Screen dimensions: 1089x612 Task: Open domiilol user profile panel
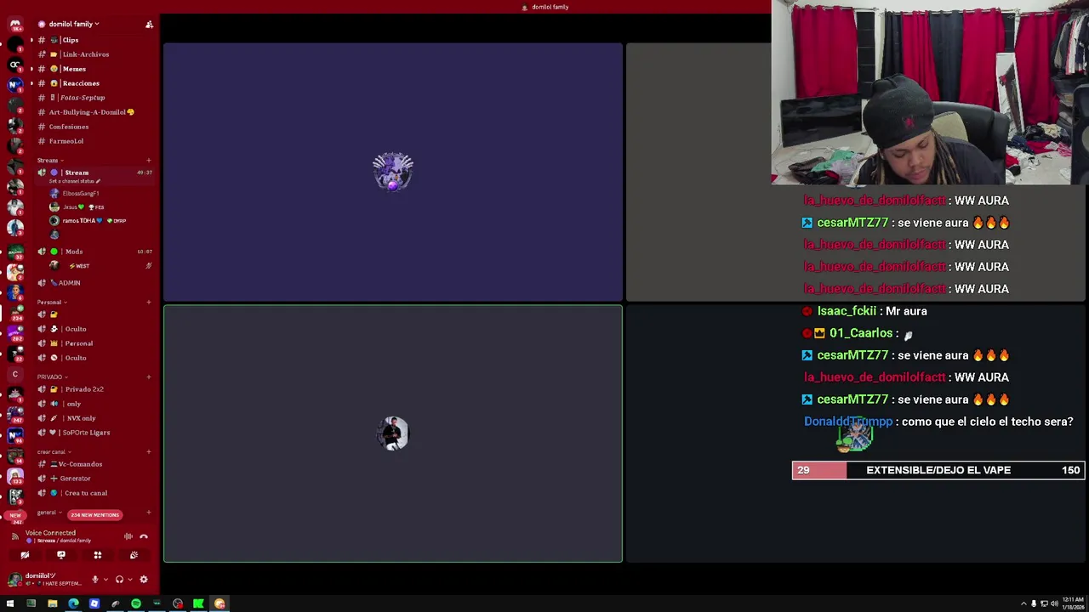coord(47,579)
